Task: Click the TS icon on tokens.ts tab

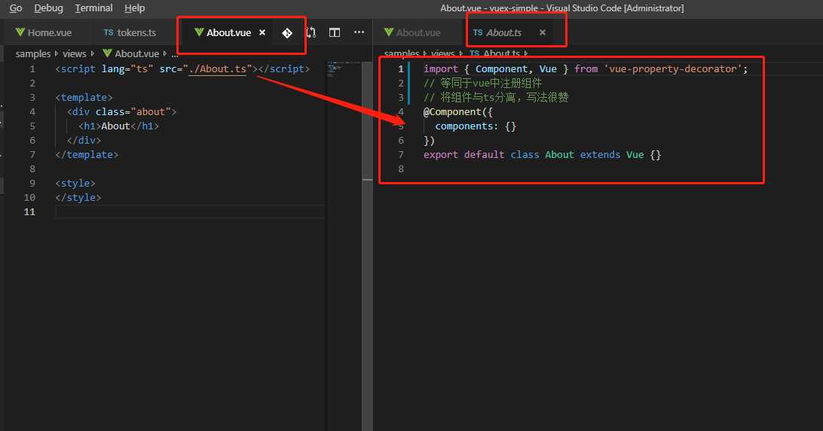Action: pos(108,32)
